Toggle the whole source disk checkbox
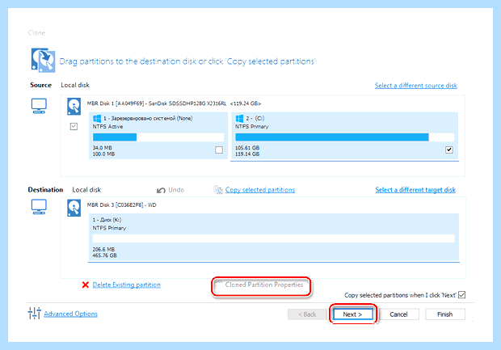Screen dimensions: 501x350 click(74, 127)
